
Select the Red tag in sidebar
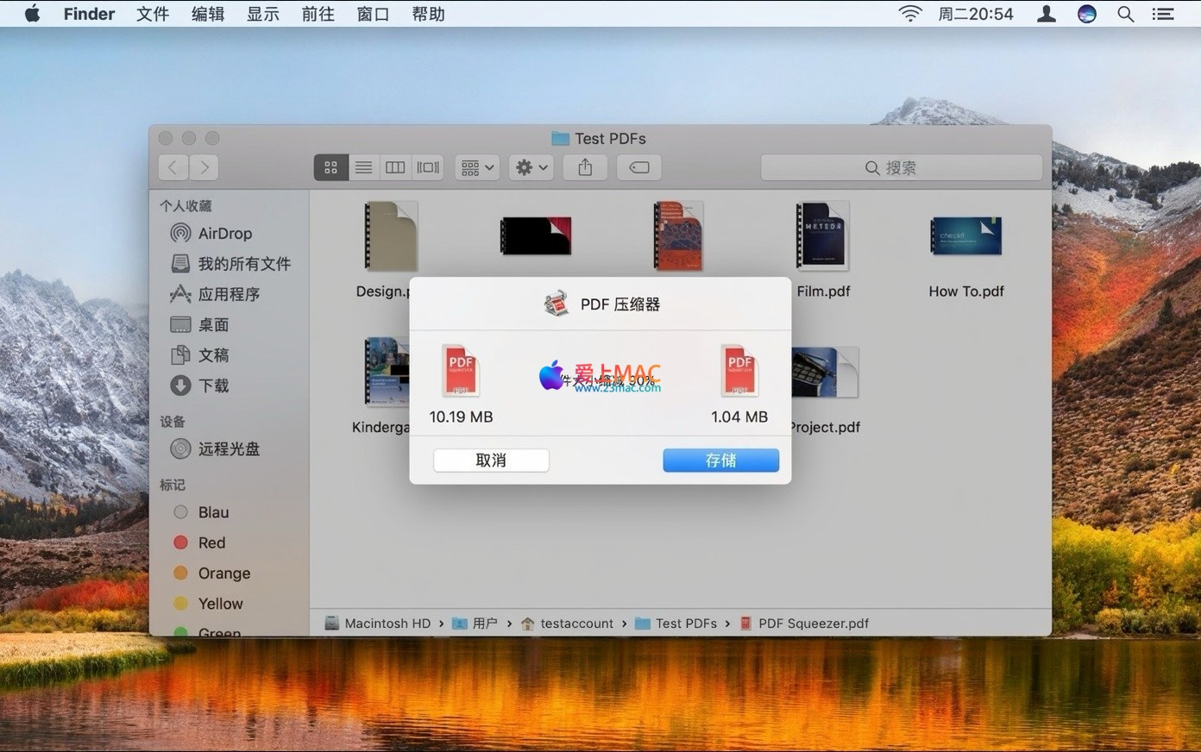click(x=211, y=542)
